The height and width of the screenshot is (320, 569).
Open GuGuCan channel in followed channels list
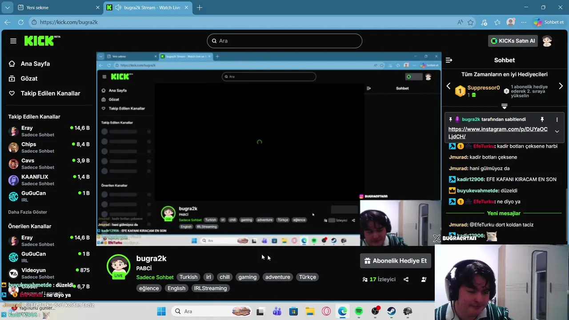pos(49,196)
